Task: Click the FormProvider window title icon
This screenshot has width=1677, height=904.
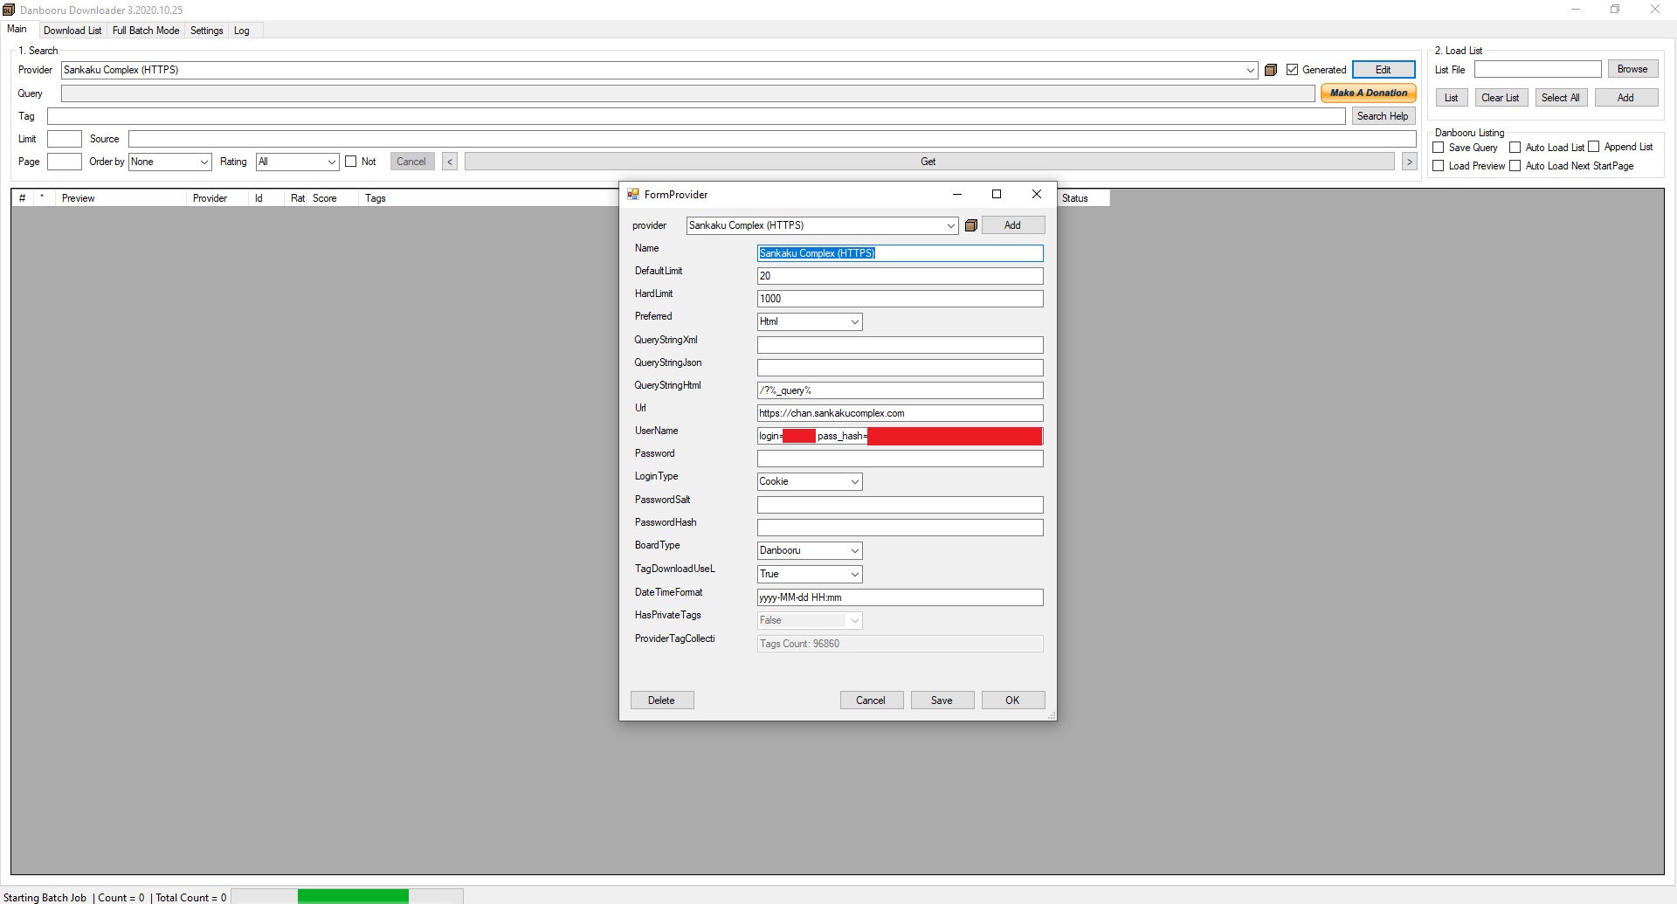Action: pos(633,195)
